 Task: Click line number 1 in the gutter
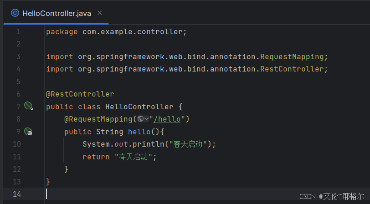(x=18, y=32)
